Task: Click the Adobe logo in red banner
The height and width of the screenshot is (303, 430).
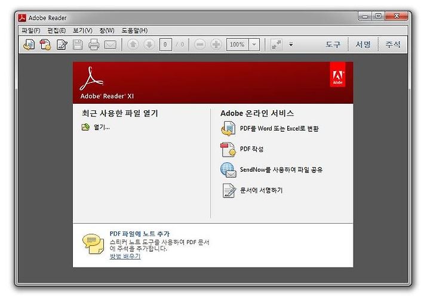Action: tap(337, 75)
